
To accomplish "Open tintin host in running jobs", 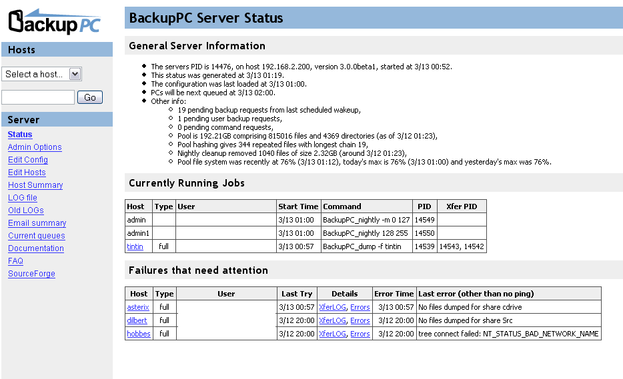I will click(135, 246).
